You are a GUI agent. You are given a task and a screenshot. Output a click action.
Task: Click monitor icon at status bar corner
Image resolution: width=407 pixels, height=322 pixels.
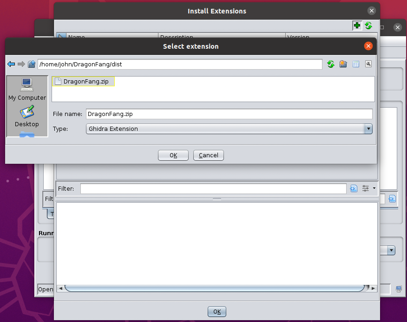(x=399, y=289)
